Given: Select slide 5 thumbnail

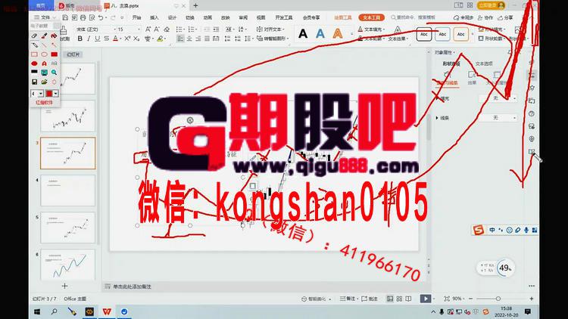Looking at the screenshot, I should (67, 228).
